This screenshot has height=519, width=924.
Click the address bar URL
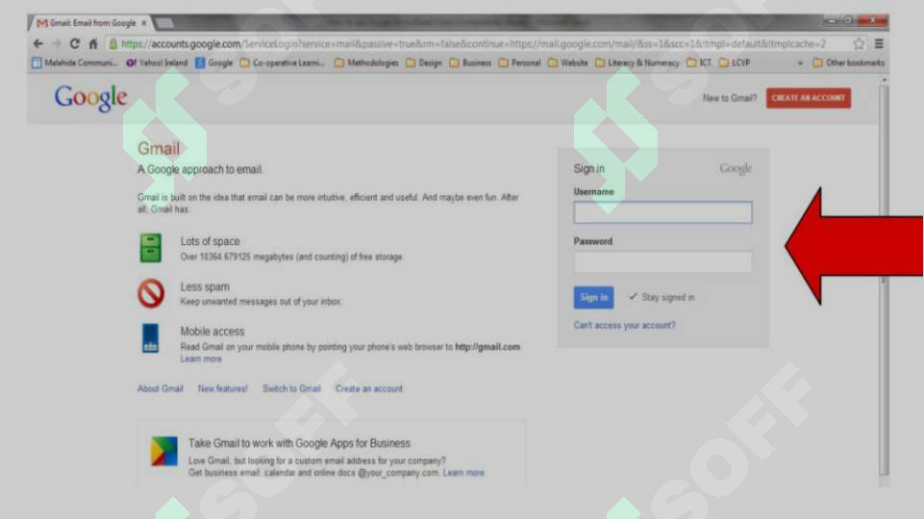pyautogui.click(x=474, y=43)
